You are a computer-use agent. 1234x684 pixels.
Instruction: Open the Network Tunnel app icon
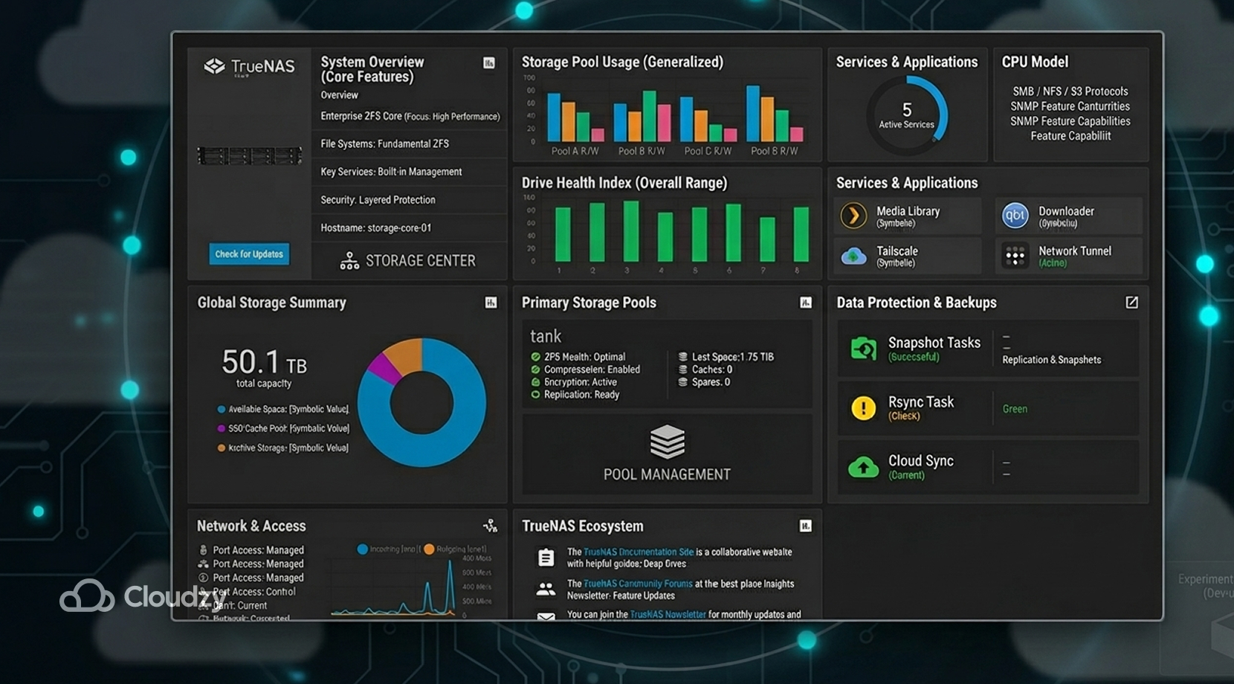click(x=1015, y=256)
